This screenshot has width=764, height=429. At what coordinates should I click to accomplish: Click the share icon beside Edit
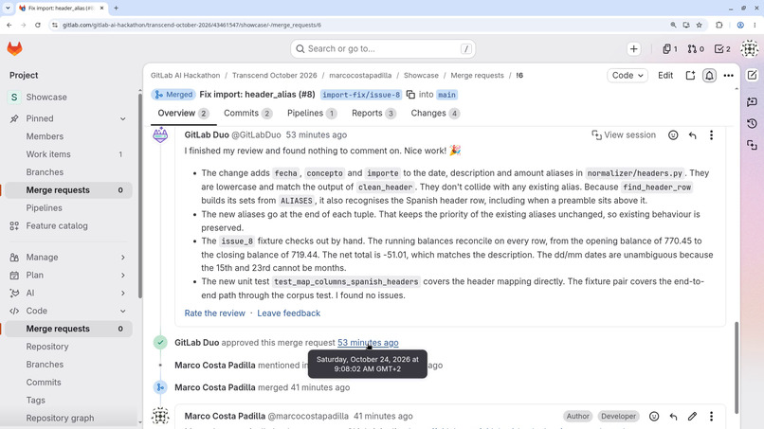coord(690,76)
